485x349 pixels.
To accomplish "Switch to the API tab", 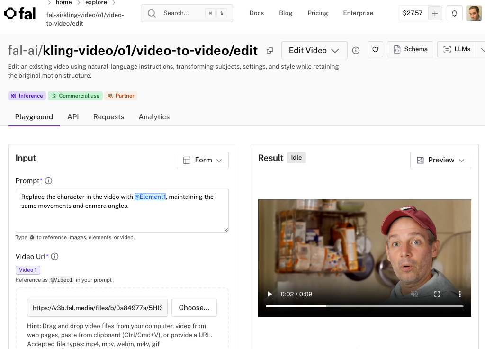I will (x=73, y=117).
